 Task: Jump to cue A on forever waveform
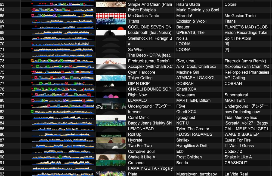(32, 112)
